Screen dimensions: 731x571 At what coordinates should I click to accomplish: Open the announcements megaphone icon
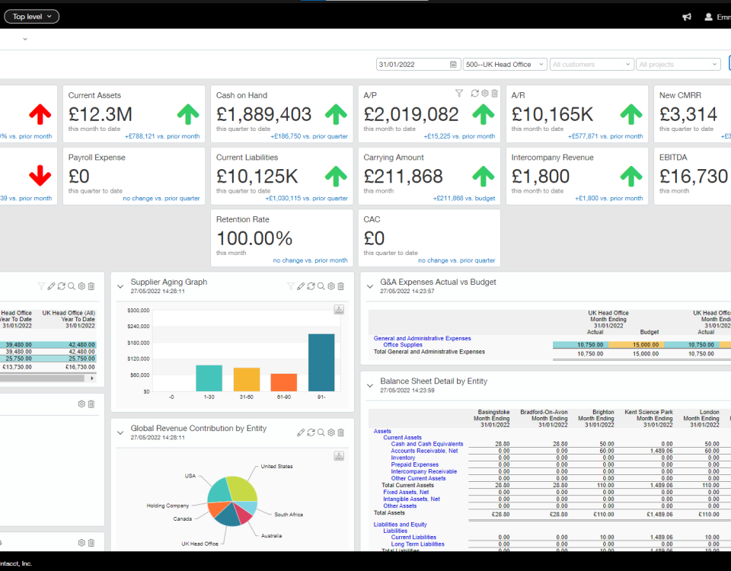687,17
